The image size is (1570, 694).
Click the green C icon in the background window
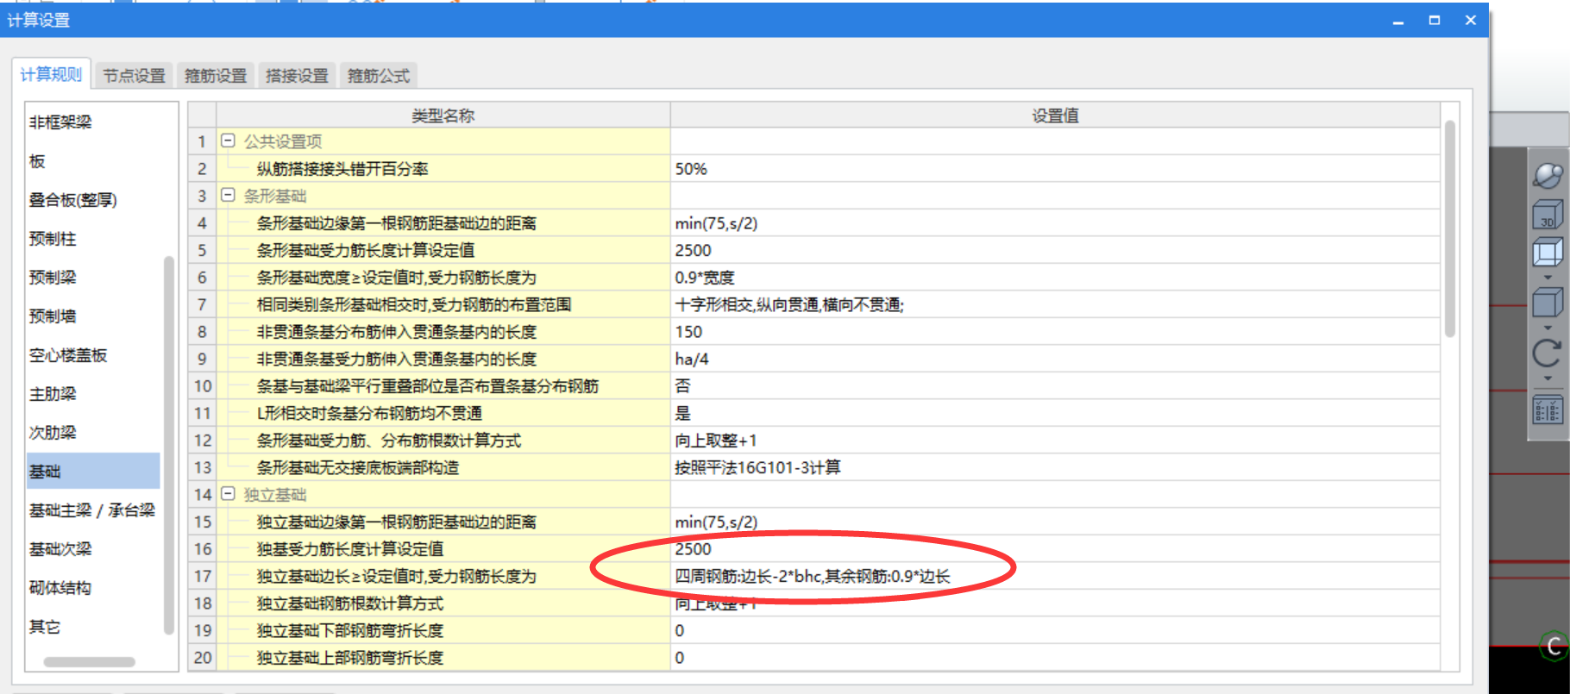[1554, 647]
